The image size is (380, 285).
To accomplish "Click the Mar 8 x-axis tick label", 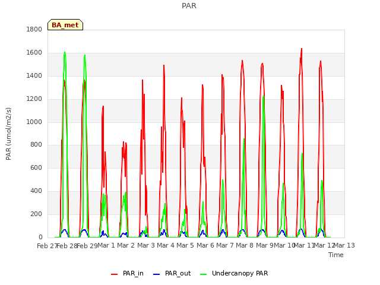I will click(245, 245).
